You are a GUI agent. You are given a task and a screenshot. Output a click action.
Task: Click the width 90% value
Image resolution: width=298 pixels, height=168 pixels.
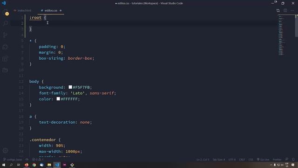coord(59,146)
